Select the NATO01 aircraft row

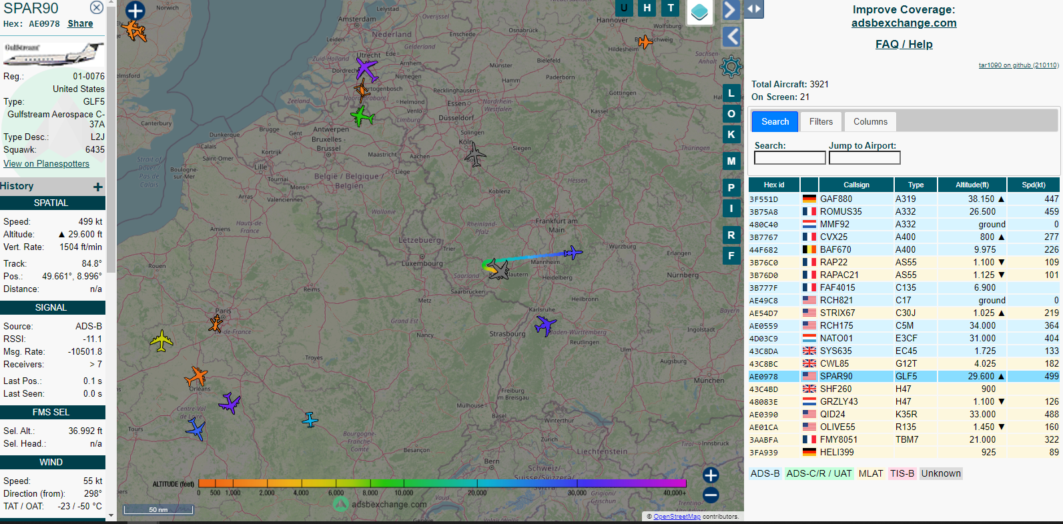click(x=904, y=338)
